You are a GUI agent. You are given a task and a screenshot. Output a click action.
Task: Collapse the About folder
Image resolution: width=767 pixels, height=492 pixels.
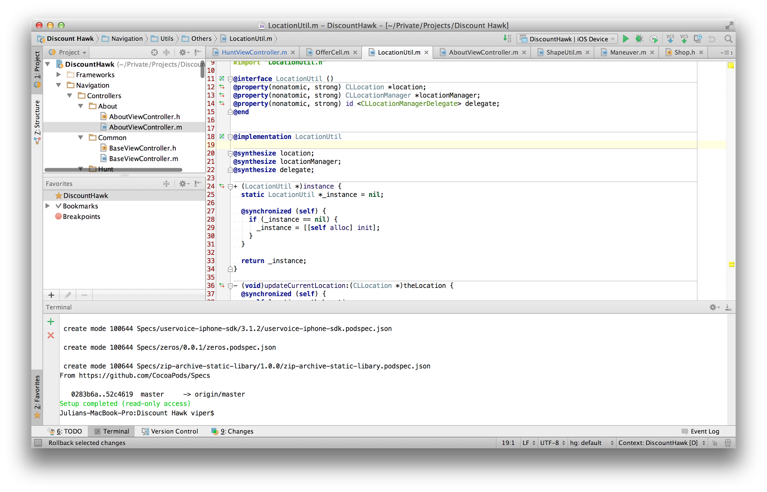(x=81, y=106)
